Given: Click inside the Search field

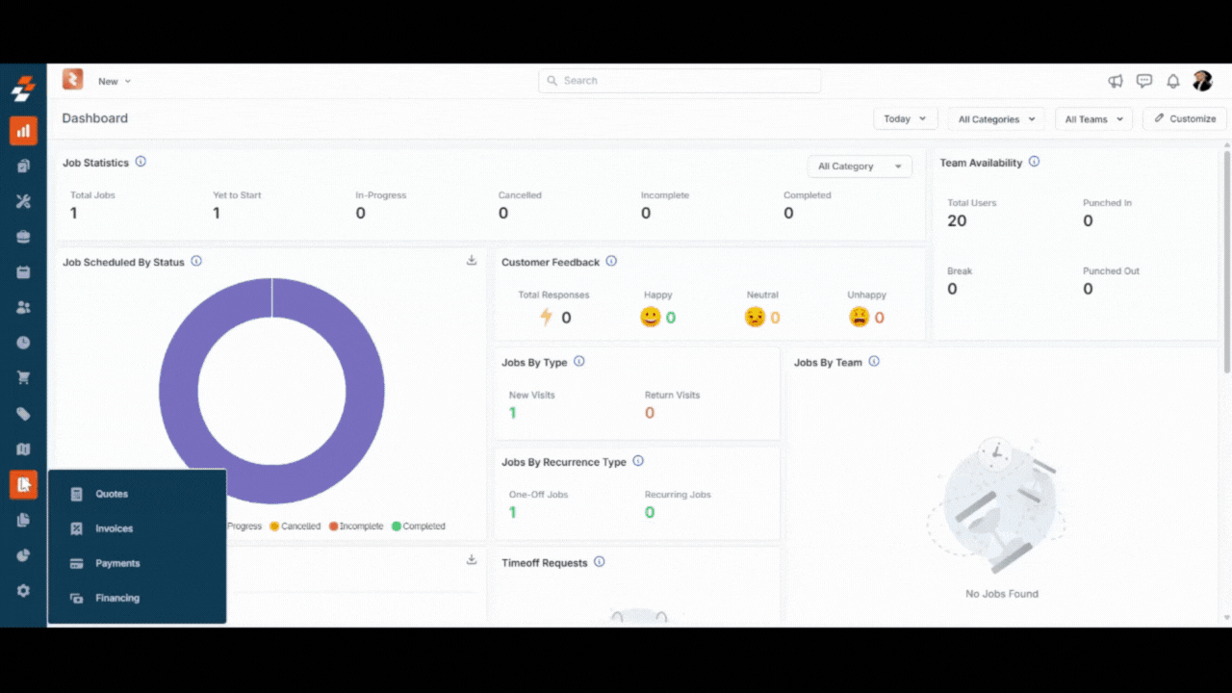Looking at the screenshot, I should 680,81.
